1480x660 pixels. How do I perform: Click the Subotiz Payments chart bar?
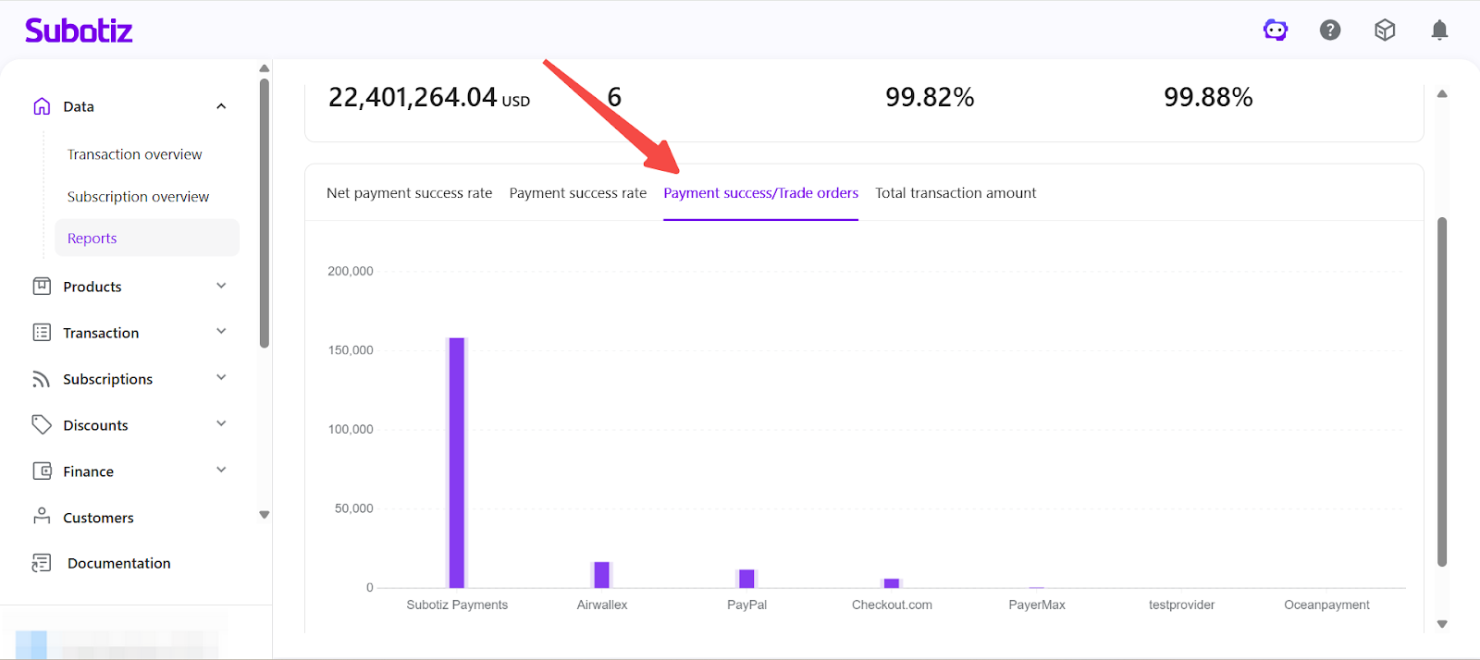point(457,462)
